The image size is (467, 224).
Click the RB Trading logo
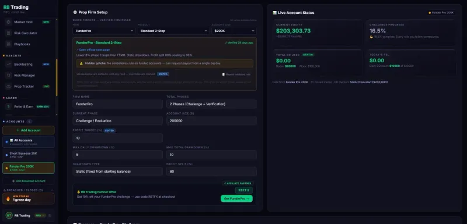click(x=16, y=8)
